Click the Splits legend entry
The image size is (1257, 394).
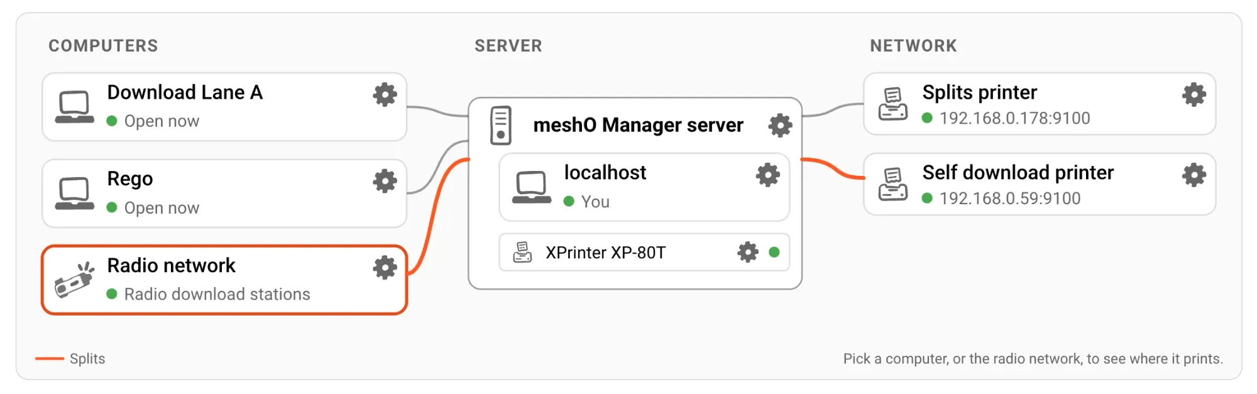click(70, 359)
